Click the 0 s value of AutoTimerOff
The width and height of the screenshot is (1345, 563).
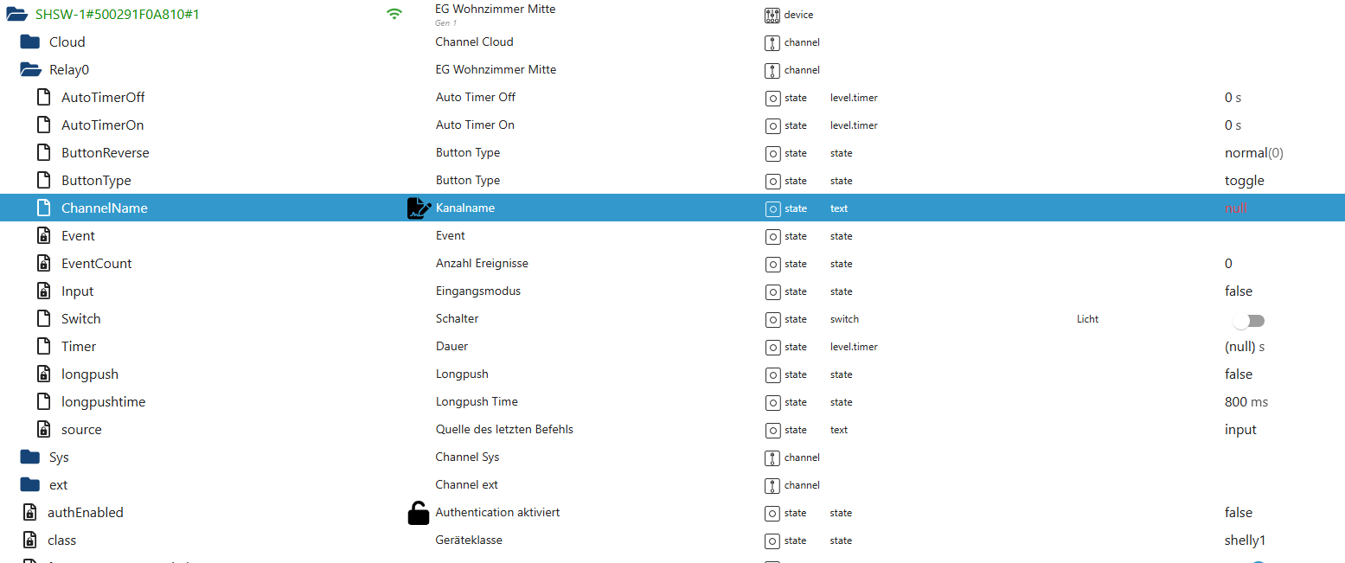1233,97
